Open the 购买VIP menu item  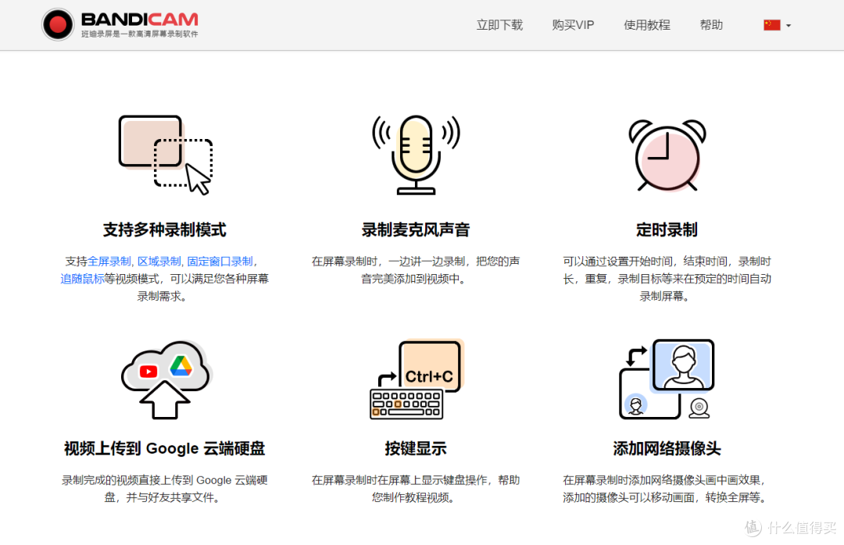click(573, 25)
